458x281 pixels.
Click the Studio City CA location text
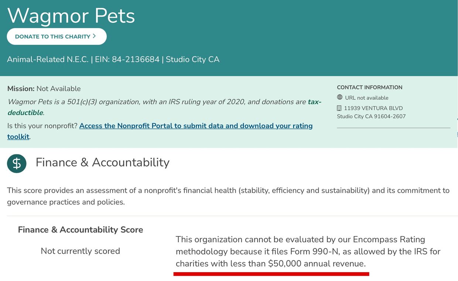[193, 59]
